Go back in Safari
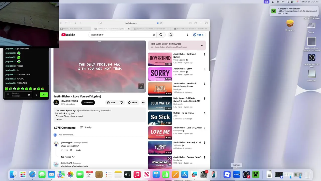The image size is (321, 181). point(75,23)
